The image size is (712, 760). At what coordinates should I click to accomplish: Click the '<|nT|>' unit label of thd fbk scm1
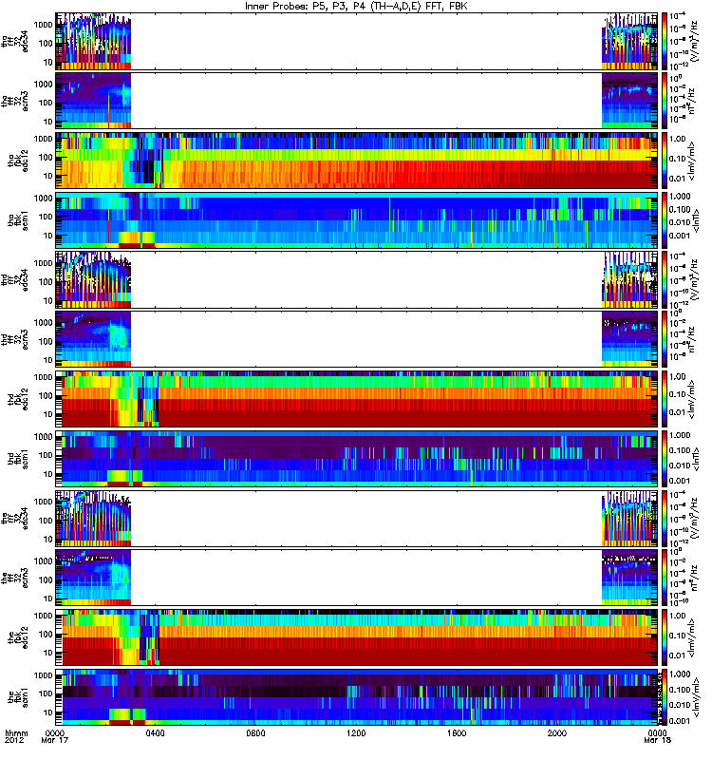pos(696,459)
